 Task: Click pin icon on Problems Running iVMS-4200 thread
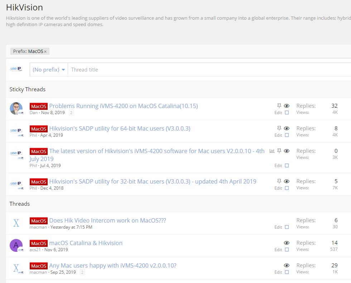(x=279, y=106)
